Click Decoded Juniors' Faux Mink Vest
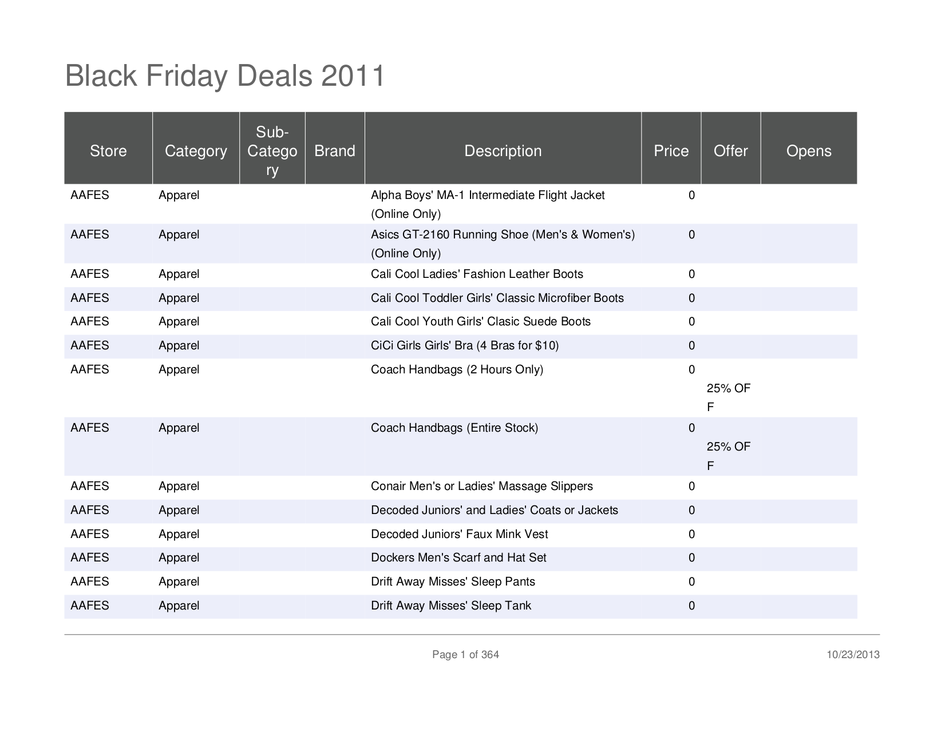 pyautogui.click(x=459, y=535)
